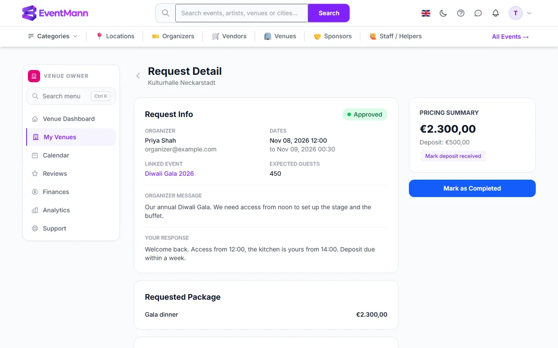Click Mark deposit received button

pyautogui.click(x=453, y=156)
